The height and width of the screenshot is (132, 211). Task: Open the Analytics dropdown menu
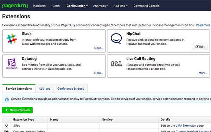pos(101,6)
